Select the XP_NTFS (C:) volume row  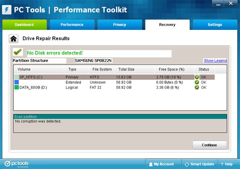tap(114, 77)
